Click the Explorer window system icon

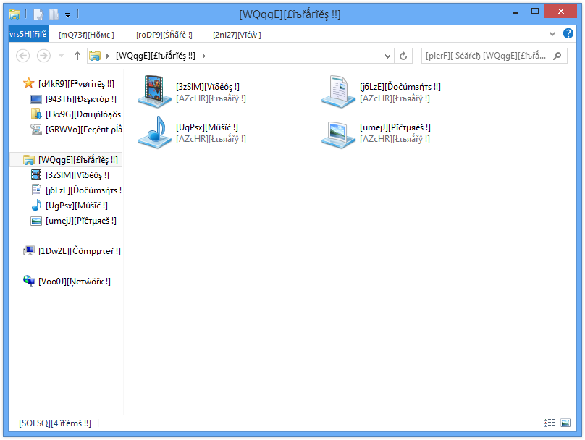point(14,14)
